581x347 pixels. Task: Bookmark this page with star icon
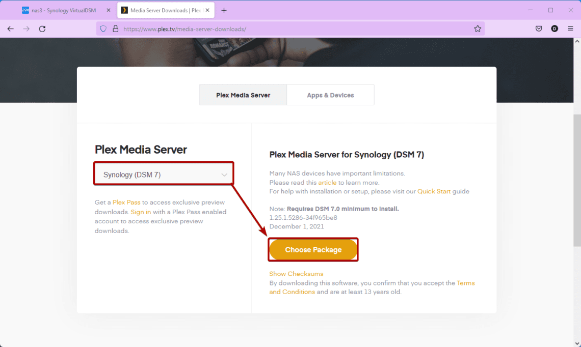(478, 29)
